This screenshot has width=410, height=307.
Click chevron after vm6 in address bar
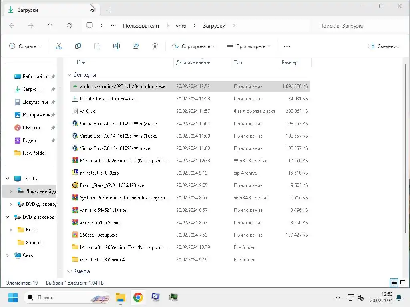point(195,26)
